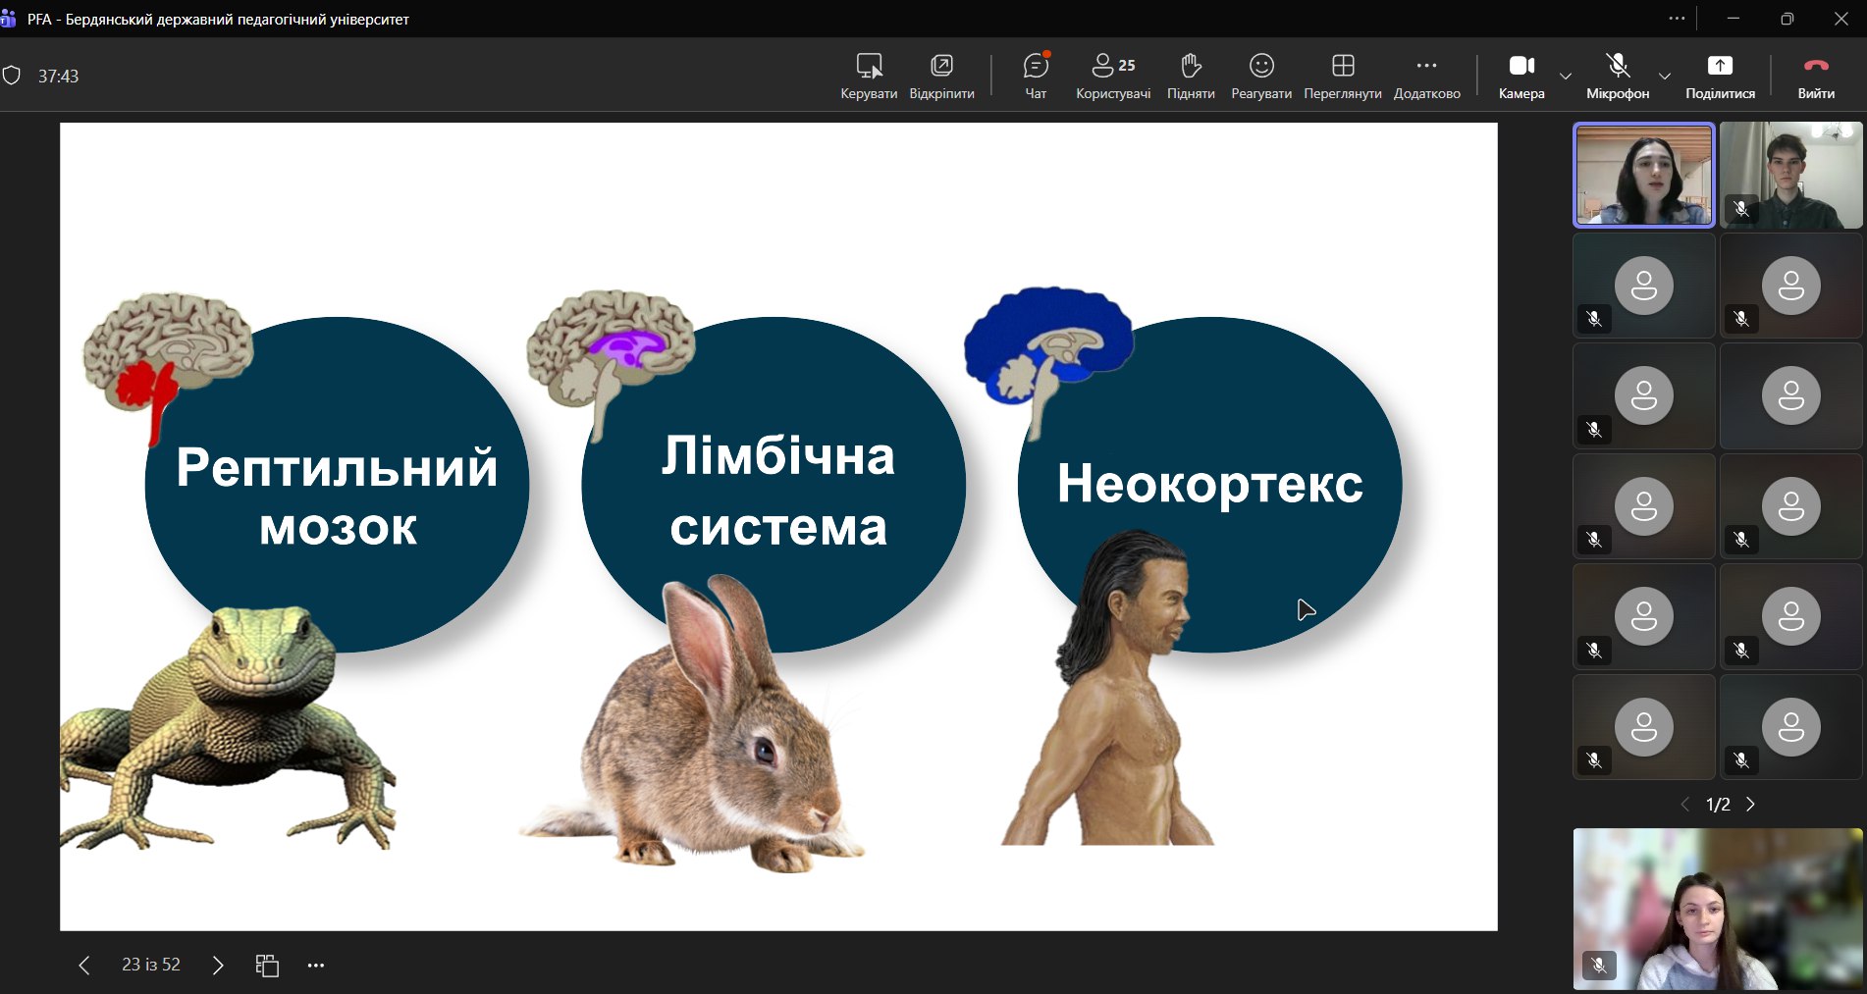Go to next participant gallery page

click(1750, 805)
